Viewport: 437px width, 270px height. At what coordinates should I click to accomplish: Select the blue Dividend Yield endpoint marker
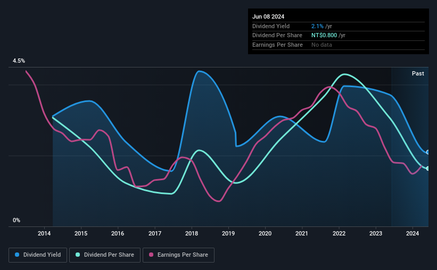(x=428, y=152)
